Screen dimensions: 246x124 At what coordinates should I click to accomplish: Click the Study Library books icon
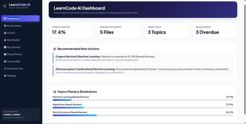click(x=5, y=26)
